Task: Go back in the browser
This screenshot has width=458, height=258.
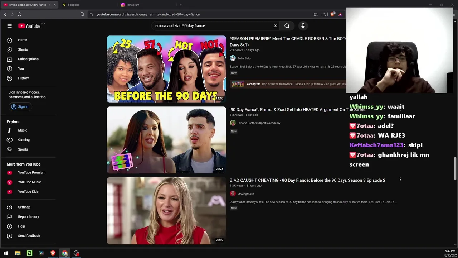Action: pos(5,14)
